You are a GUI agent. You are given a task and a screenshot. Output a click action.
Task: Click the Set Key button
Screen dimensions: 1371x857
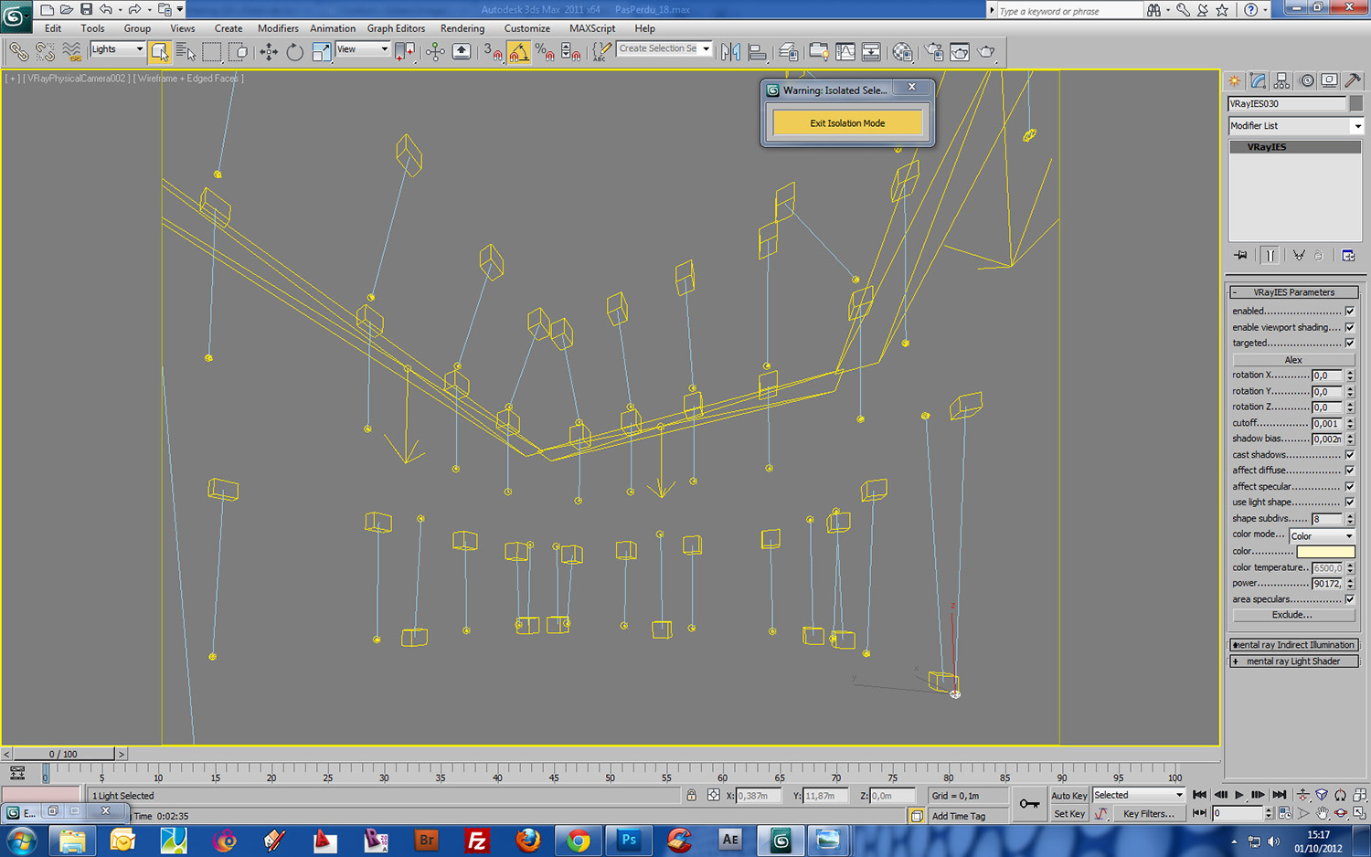coord(1068,814)
